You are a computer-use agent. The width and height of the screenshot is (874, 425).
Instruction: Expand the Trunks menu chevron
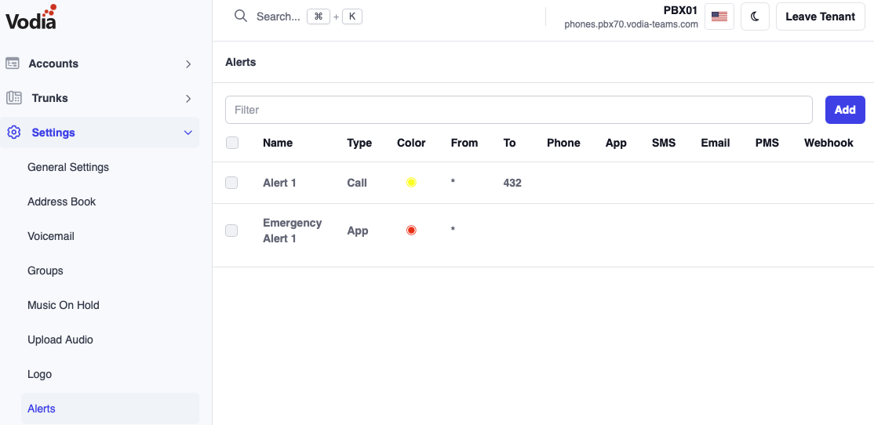(188, 99)
